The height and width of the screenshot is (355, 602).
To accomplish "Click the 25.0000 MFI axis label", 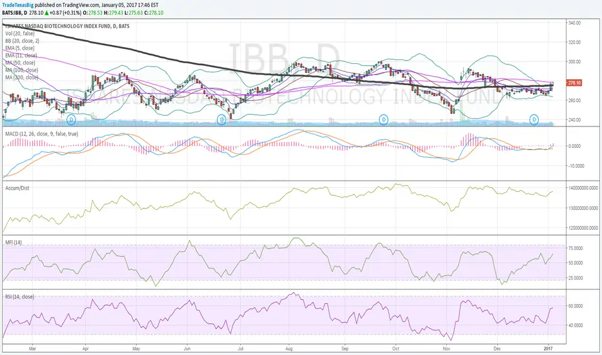I will click(576, 278).
